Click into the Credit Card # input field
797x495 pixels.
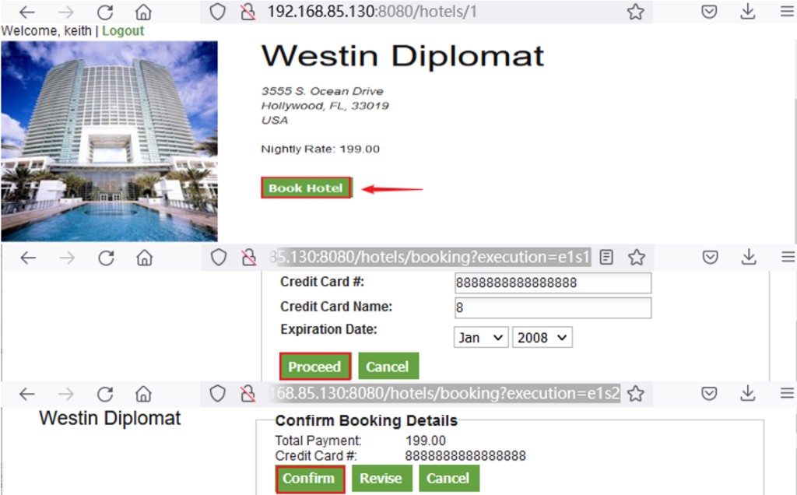553,283
